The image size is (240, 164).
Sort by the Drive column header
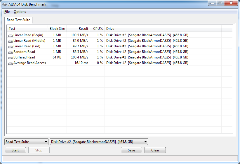[163, 29]
